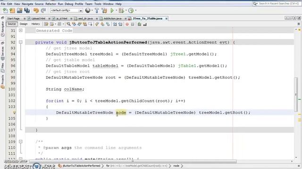Run the project with green play icon
Screen dimensions: 302x169
(x=112, y=10)
